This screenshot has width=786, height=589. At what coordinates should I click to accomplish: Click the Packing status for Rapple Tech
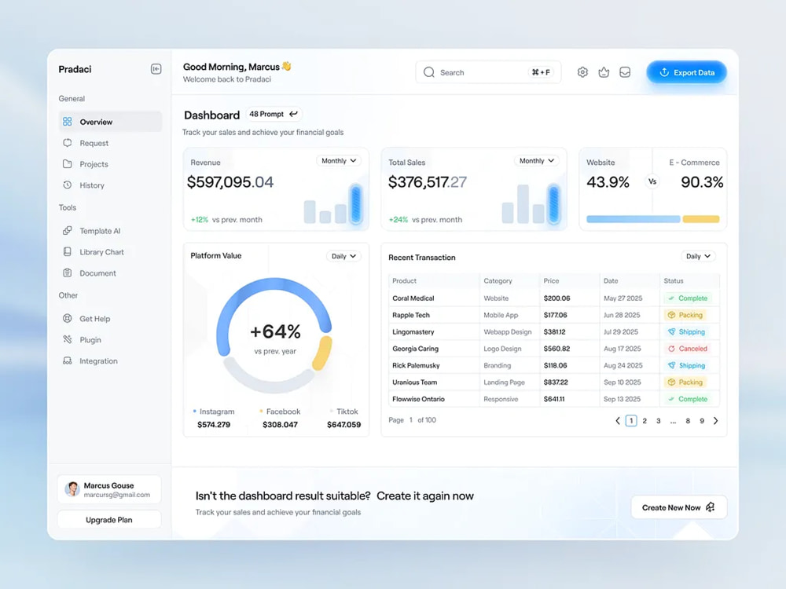(685, 315)
